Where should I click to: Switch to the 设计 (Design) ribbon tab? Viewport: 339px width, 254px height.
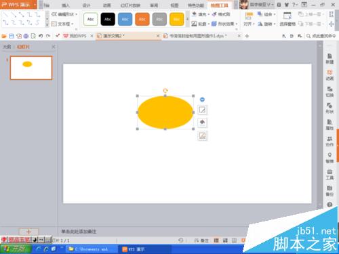86,5
